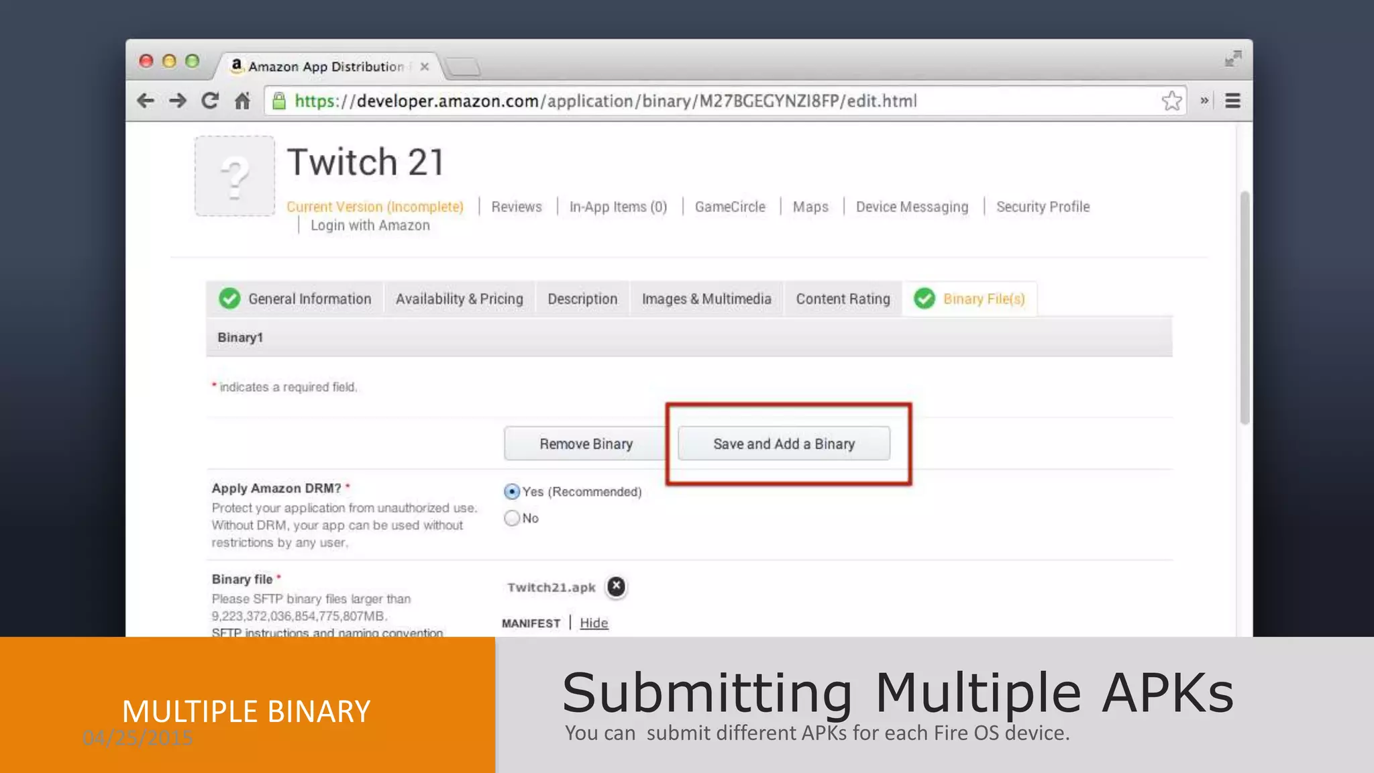The width and height of the screenshot is (1374, 773).
Task: Open Login with Amazon
Action: tap(370, 225)
